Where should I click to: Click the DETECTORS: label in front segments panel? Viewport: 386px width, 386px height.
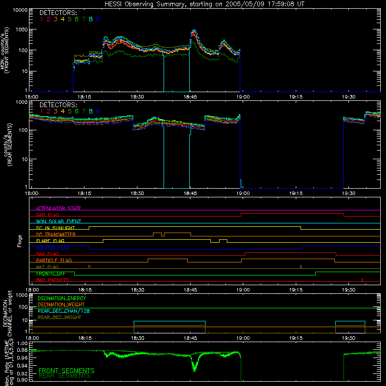(x=58, y=13)
